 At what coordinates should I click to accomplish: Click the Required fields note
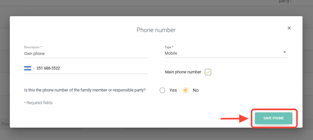click(x=38, y=103)
